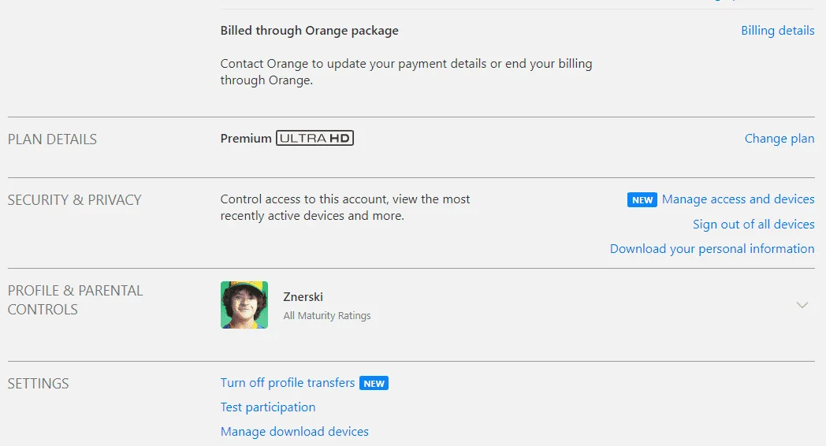Click the Ultra HD badge icon
The width and height of the screenshot is (826, 446).
pyautogui.click(x=314, y=138)
